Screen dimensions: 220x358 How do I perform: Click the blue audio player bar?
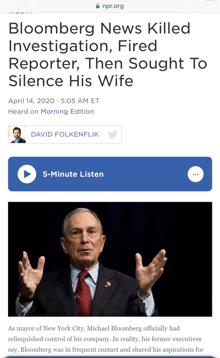110,174
